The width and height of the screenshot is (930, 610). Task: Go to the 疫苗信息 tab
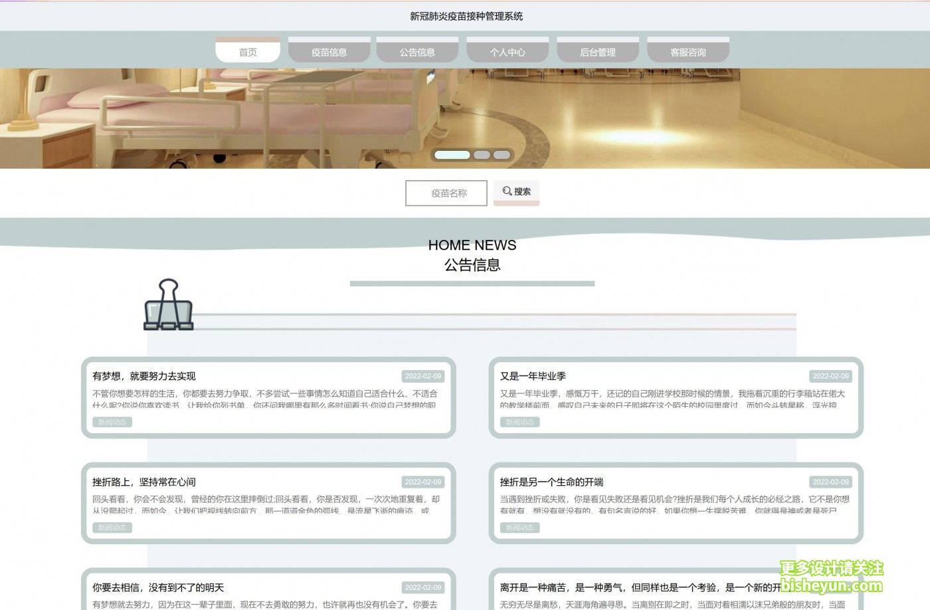pyautogui.click(x=329, y=50)
